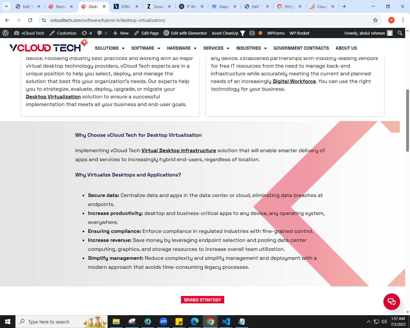The image size is (410, 328).
Task: Open Sticky Notes from taskbar
Action: pyautogui.click(x=179, y=322)
